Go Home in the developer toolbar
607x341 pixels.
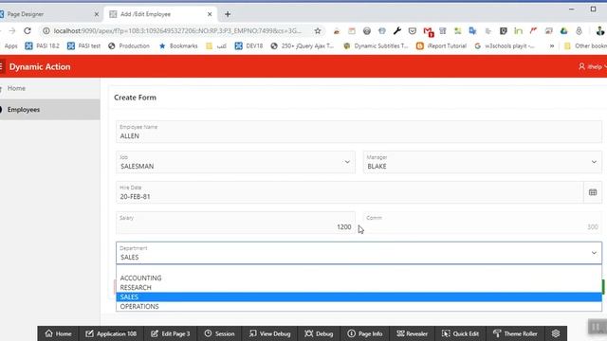(x=59, y=333)
